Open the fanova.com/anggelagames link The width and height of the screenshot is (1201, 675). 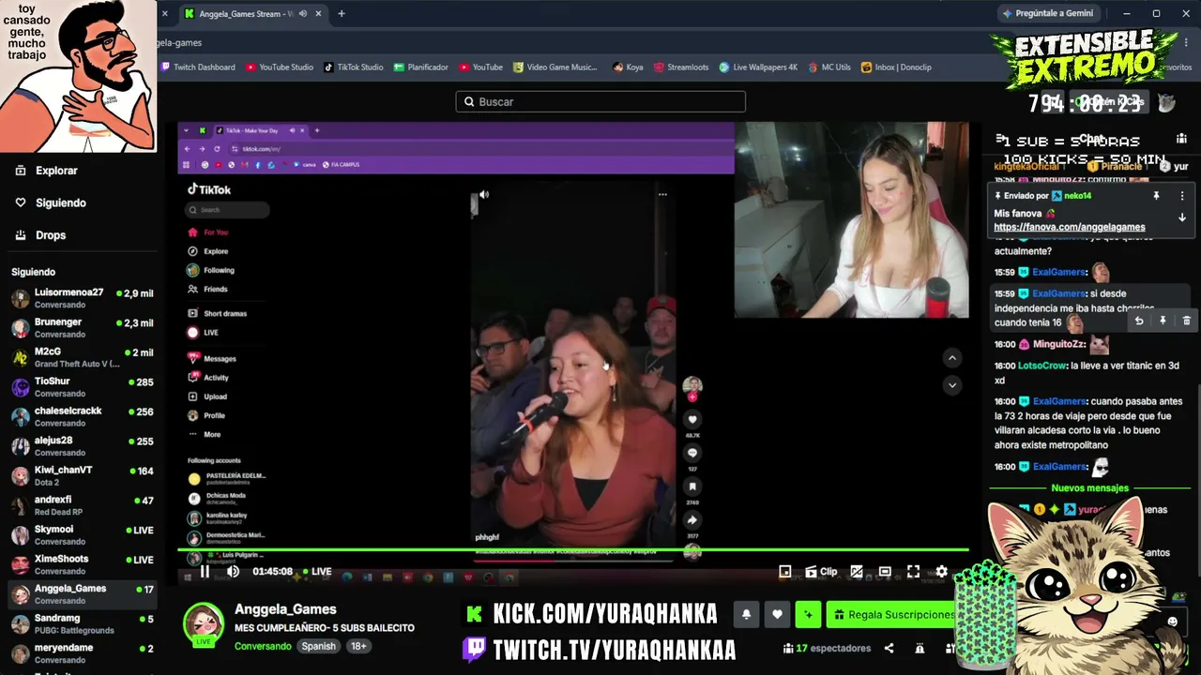pos(1070,227)
